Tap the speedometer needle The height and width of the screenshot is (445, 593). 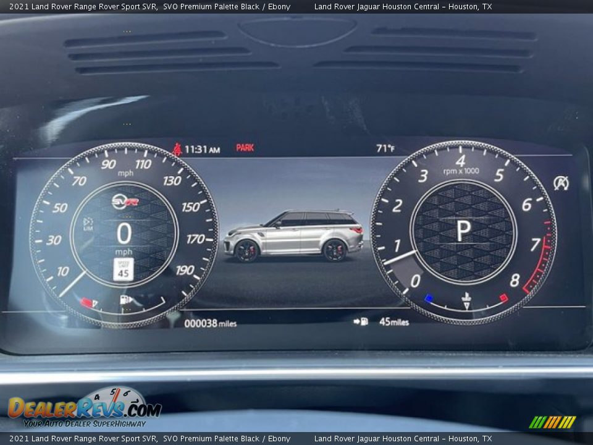pos(73,284)
